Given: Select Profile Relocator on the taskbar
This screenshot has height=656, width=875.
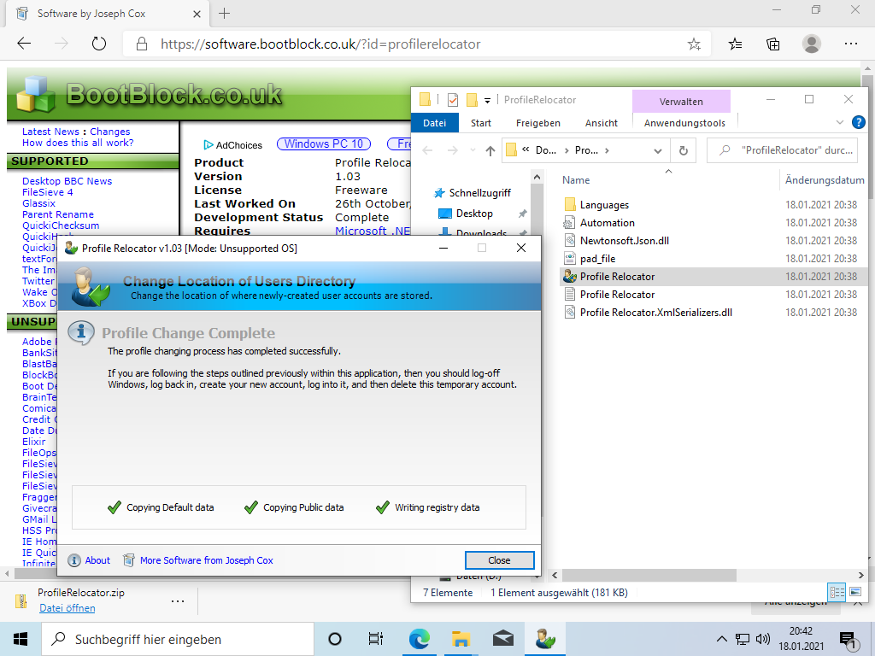Looking at the screenshot, I should (545, 639).
